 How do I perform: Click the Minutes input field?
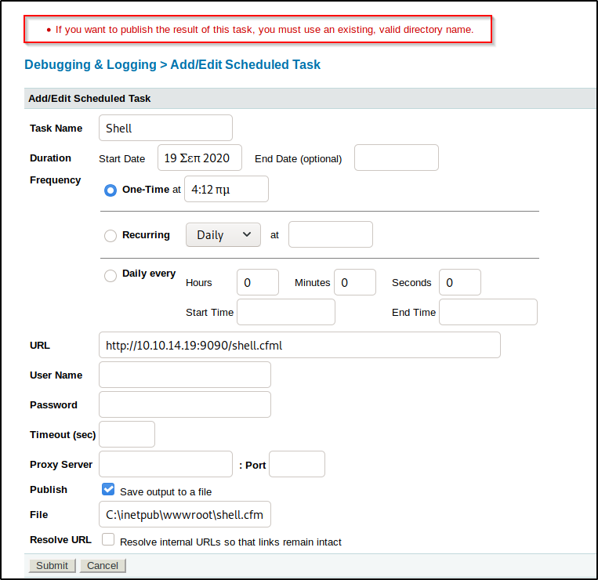[x=355, y=282]
